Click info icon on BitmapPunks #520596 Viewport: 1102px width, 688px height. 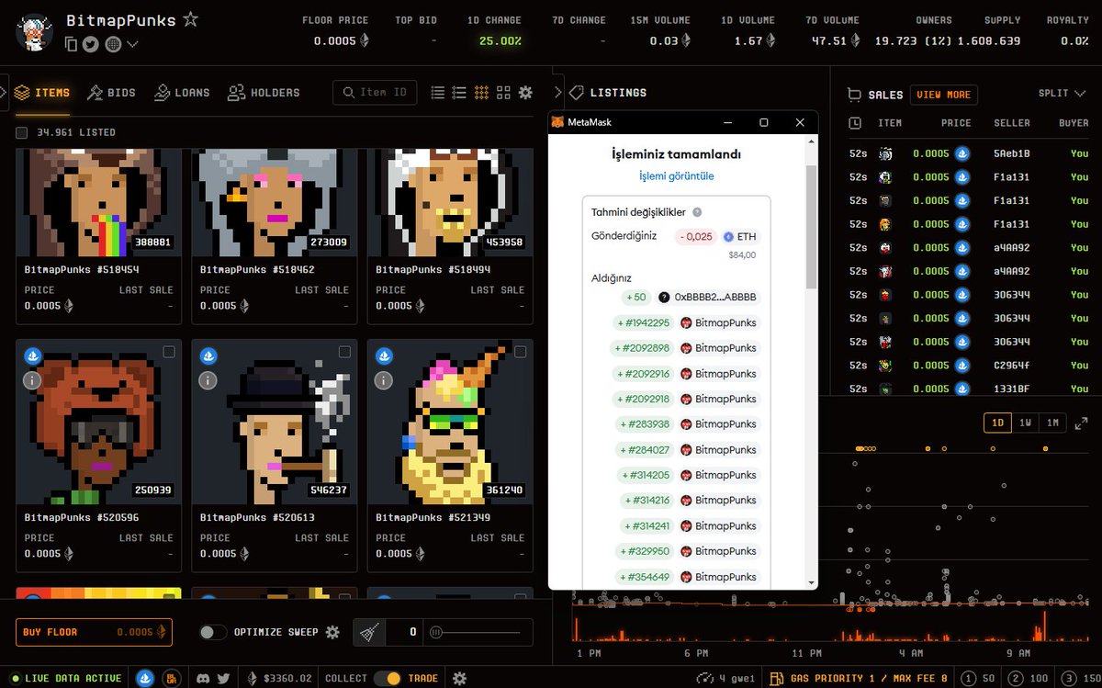click(x=31, y=380)
